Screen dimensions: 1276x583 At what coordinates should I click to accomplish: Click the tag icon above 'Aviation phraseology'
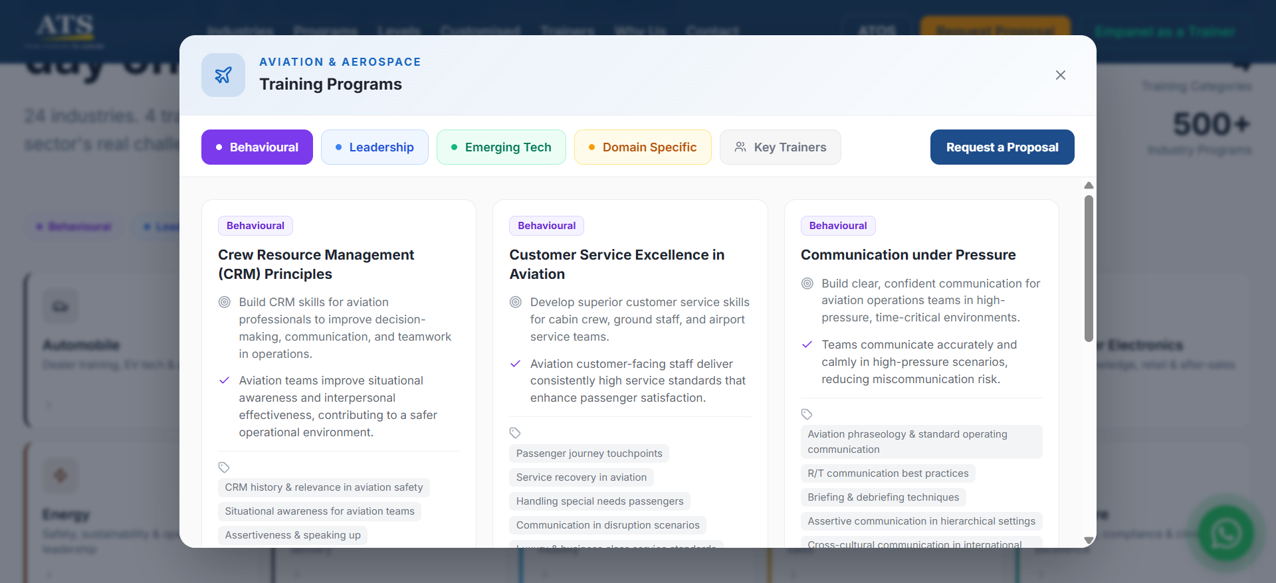pyautogui.click(x=807, y=414)
